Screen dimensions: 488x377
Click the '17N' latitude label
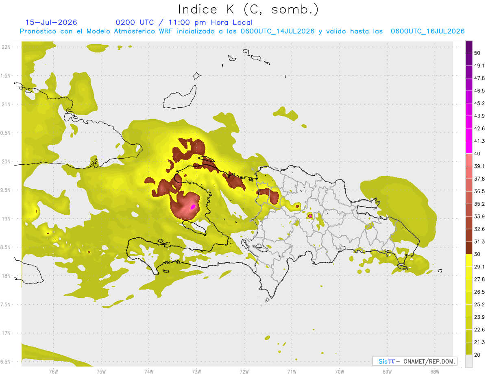7,333
